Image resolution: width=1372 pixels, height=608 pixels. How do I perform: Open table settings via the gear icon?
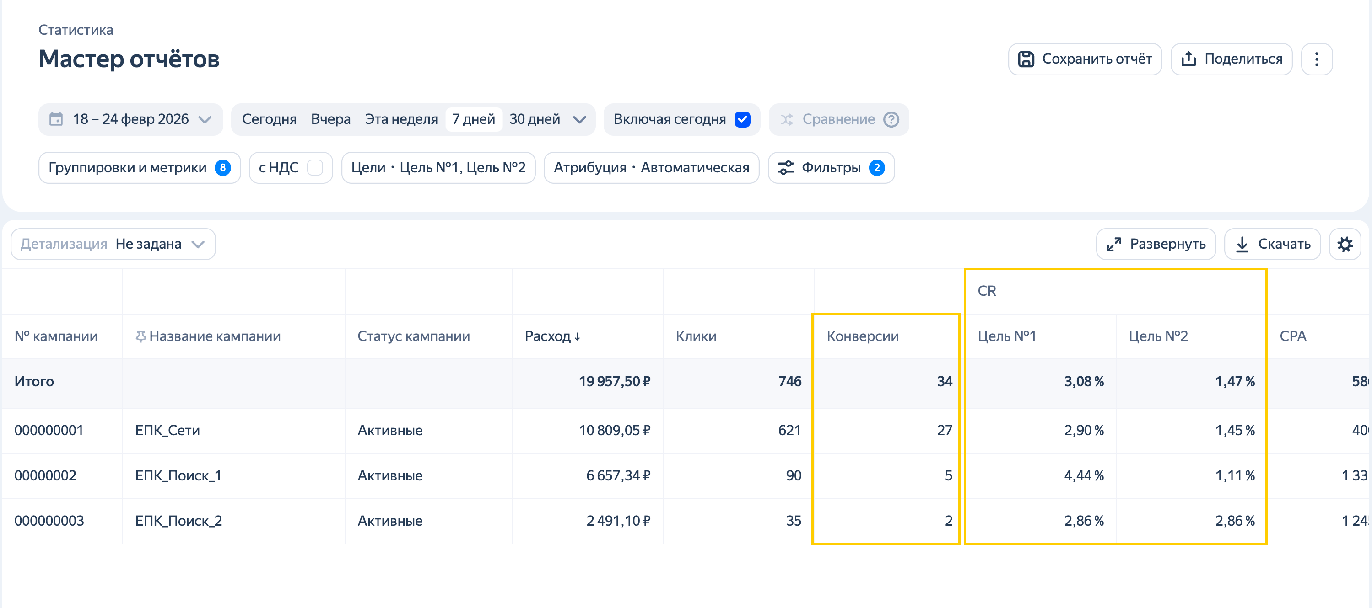click(x=1344, y=244)
